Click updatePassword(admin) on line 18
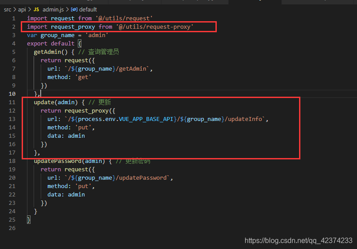Viewport: 357px width, 249px height. [x=69, y=161]
